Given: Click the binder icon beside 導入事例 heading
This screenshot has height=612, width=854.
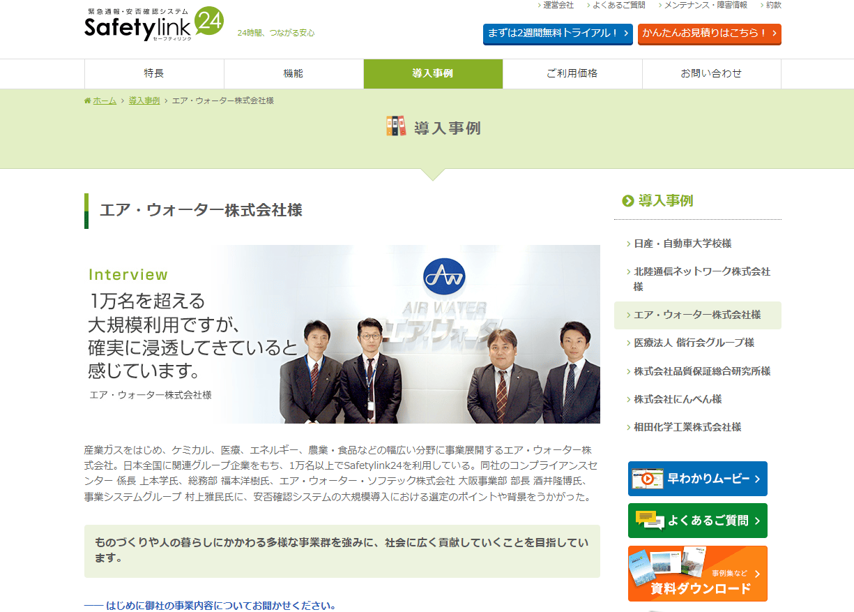Looking at the screenshot, I should pos(396,126).
